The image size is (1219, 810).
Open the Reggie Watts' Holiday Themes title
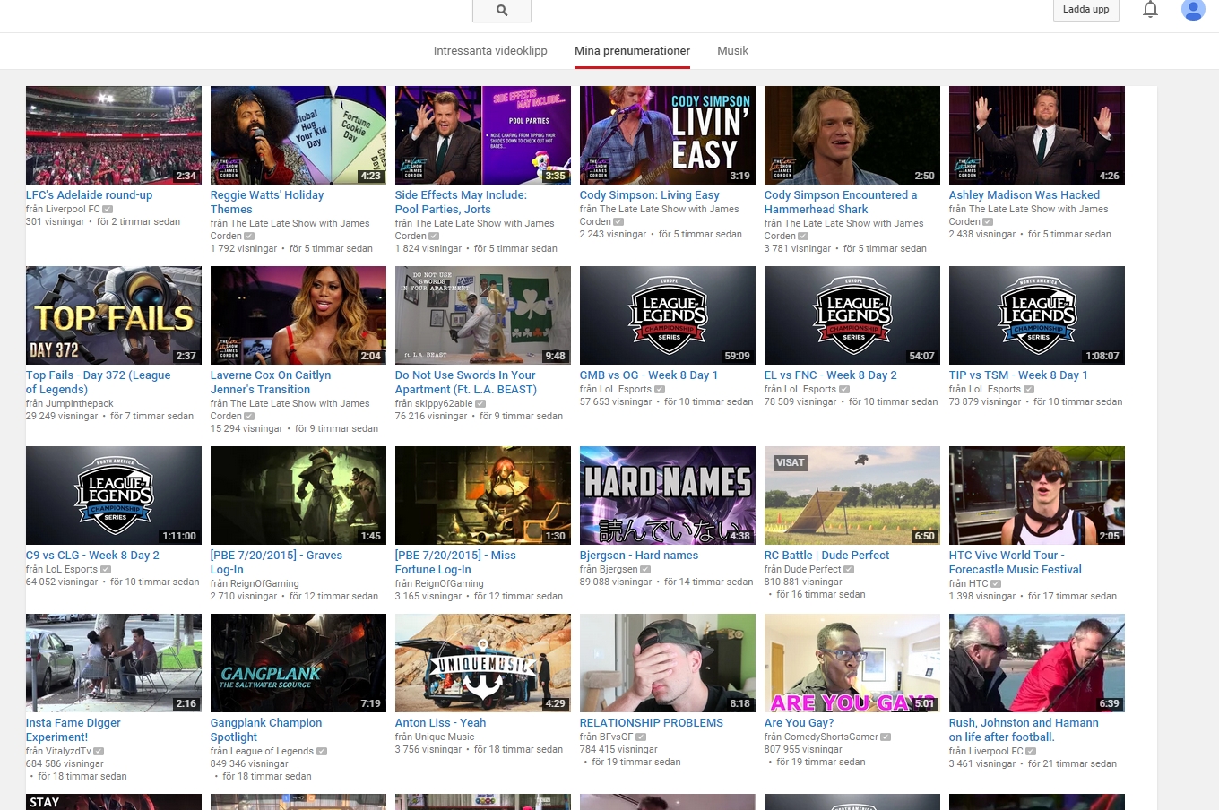pos(267,202)
